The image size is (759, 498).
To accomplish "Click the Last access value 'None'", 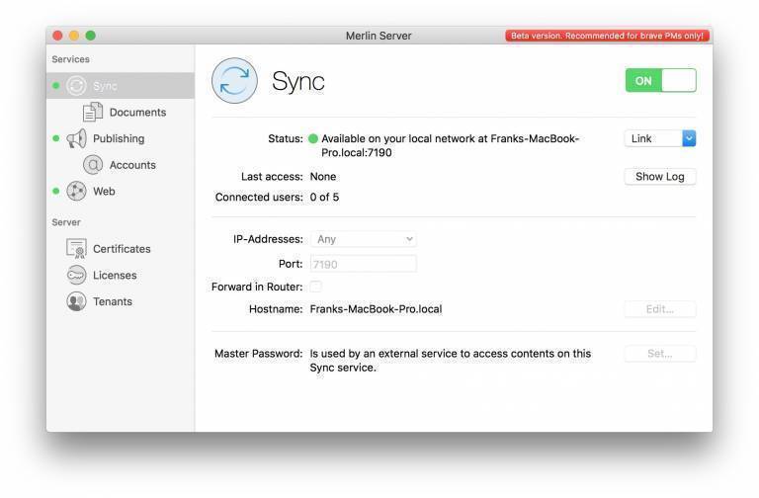I will 323,176.
